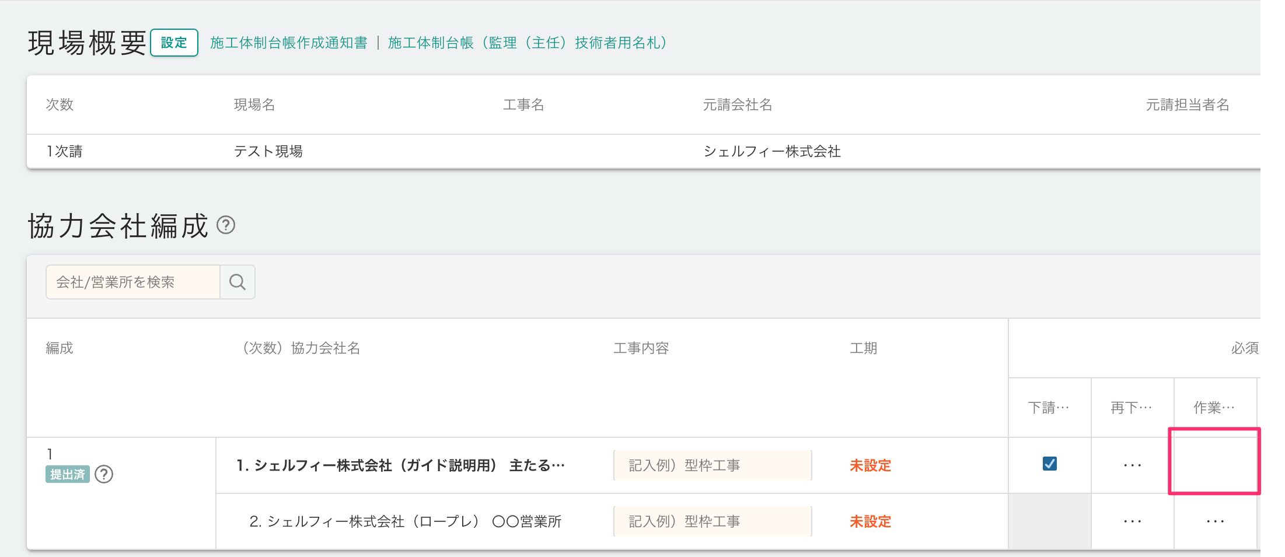Click the truncated 下請 column header
Image resolution: width=1285 pixels, height=557 pixels.
(x=1049, y=408)
